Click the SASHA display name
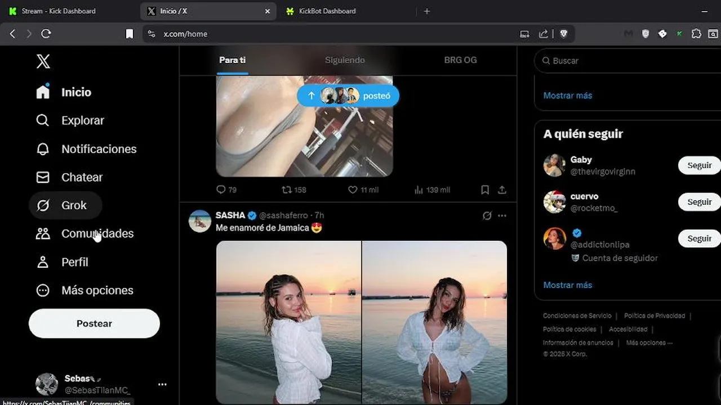 click(230, 215)
